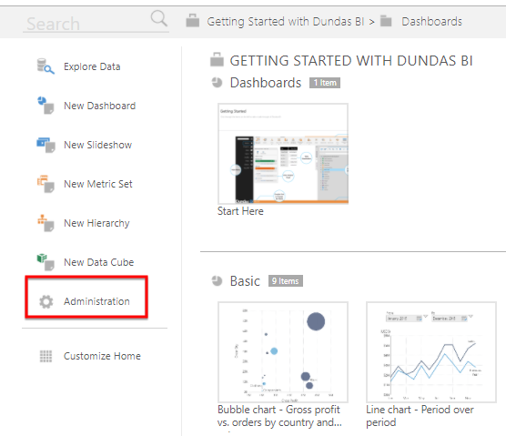Click the New Metric Set label
Image resolution: width=506 pixels, height=436 pixels.
click(98, 184)
